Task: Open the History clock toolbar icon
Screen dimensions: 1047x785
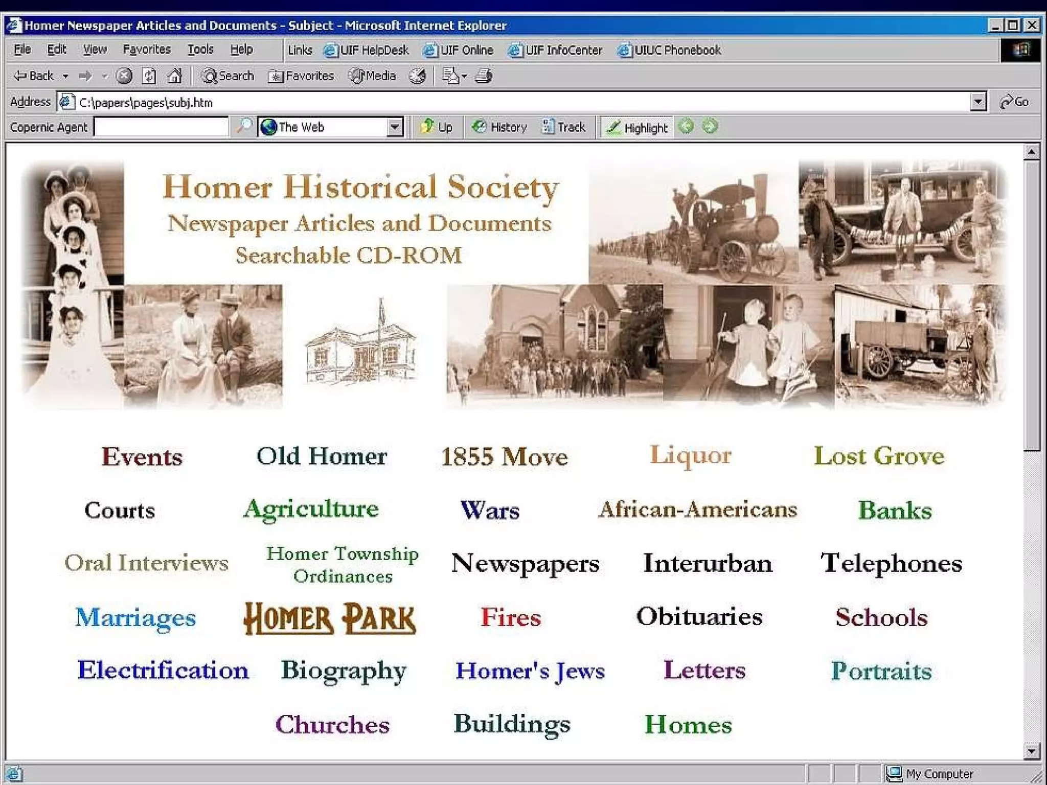Action: coord(418,76)
